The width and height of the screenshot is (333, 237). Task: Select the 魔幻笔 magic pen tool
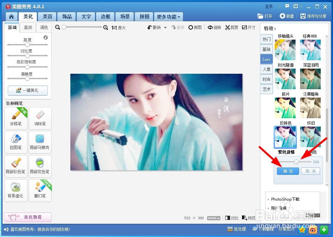pos(40,191)
